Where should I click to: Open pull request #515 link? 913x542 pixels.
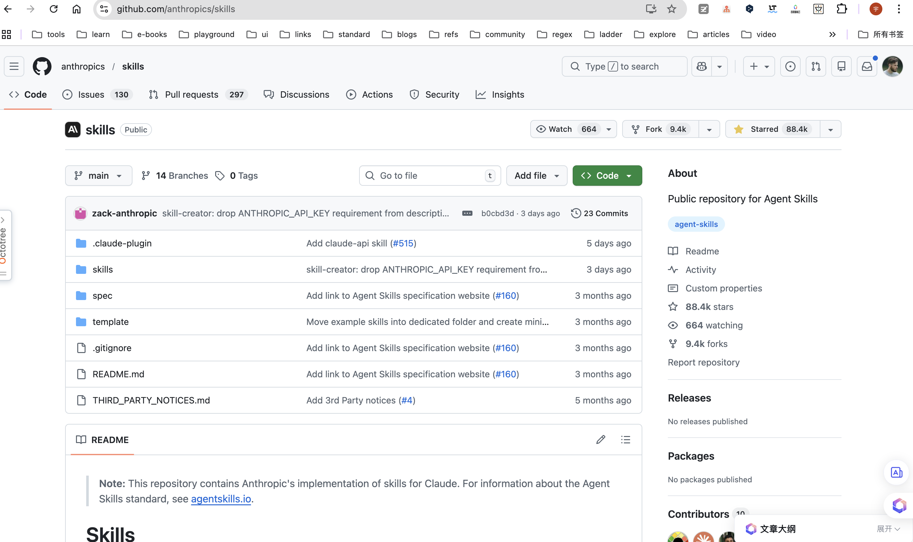click(403, 243)
